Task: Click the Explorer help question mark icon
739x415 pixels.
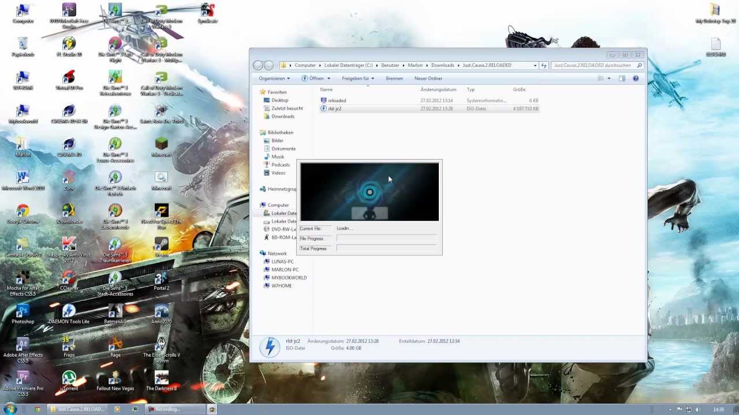Action: coord(636,78)
